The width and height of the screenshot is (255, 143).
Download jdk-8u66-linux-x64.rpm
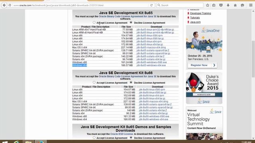(151, 95)
